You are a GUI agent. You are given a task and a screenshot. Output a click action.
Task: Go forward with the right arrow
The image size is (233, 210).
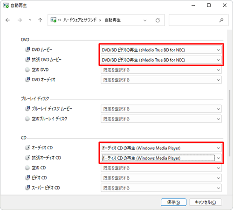(20, 20)
